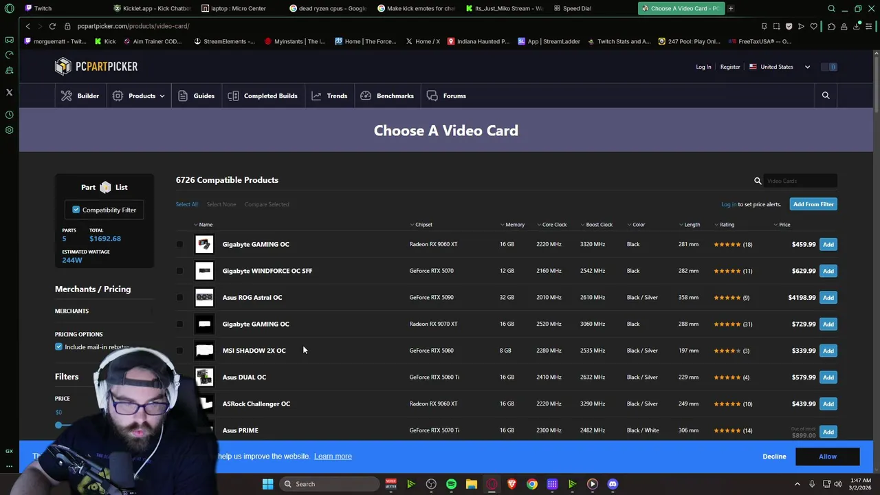Switch to the Speed Dial tab
This screenshot has height=495, width=880.
click(572, 8)
